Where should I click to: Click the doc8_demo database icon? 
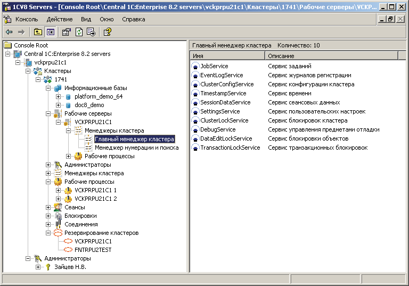coord(68,105)
